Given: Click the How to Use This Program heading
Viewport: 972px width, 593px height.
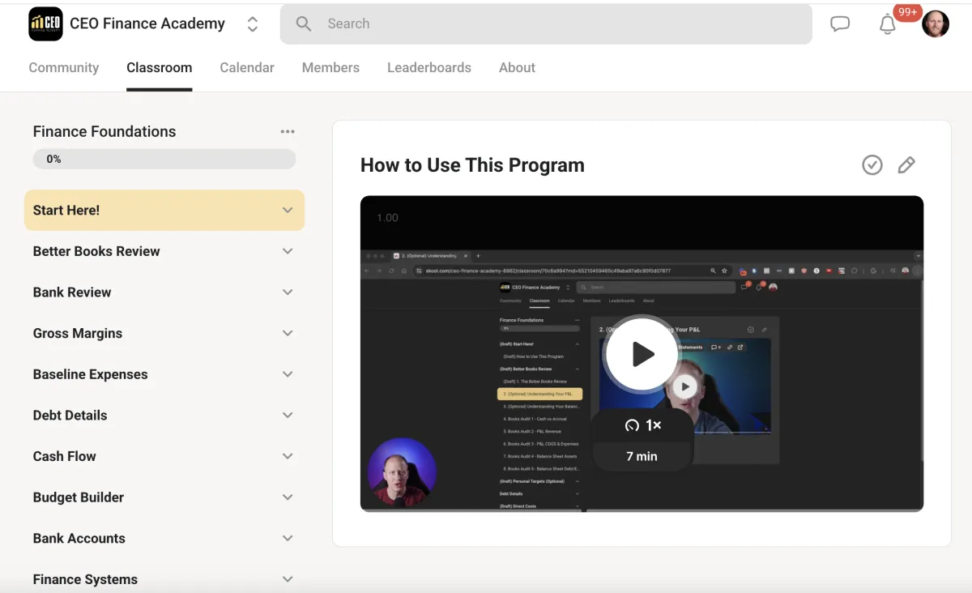Looking at the screenshot, I should click(x=472, y=165).
